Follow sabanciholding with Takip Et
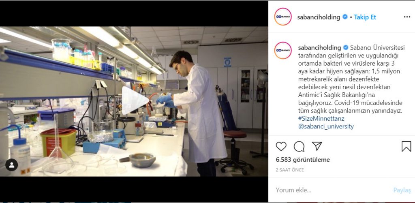The height and width of the screenshot is (203, 415). coord(365,17)
